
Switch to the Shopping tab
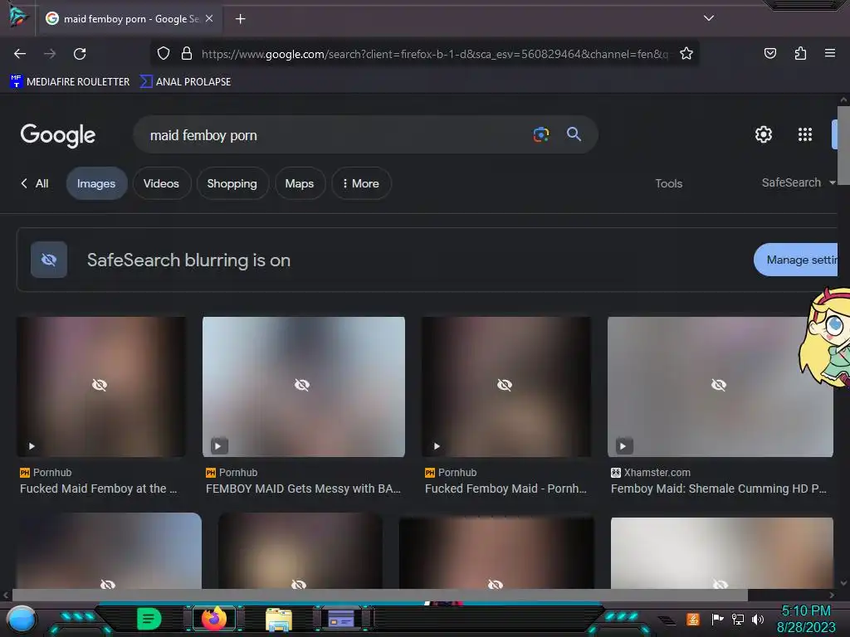coord(232,183)
